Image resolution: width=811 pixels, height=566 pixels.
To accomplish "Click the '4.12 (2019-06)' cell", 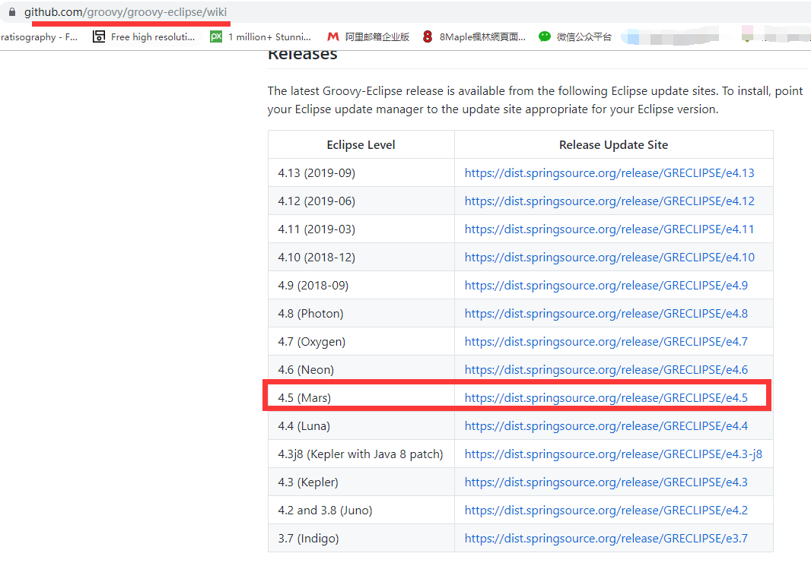I will coord(361,201).
